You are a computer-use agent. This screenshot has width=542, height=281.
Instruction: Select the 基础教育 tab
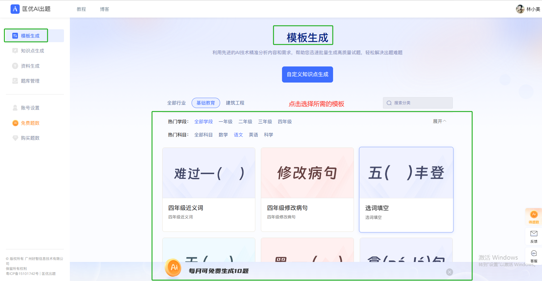(206, 103)
